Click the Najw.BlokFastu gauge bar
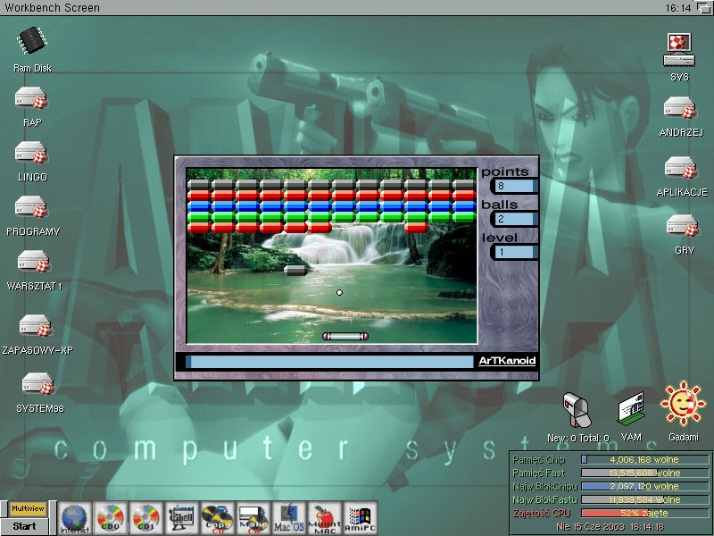The width and height of the screenshot is (714, 536). [x=644, y=499]
